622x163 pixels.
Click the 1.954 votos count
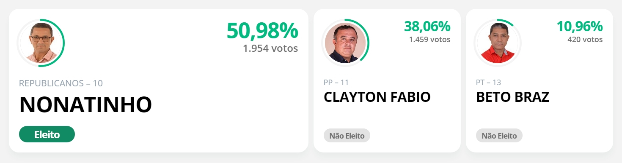pos(270,48)
